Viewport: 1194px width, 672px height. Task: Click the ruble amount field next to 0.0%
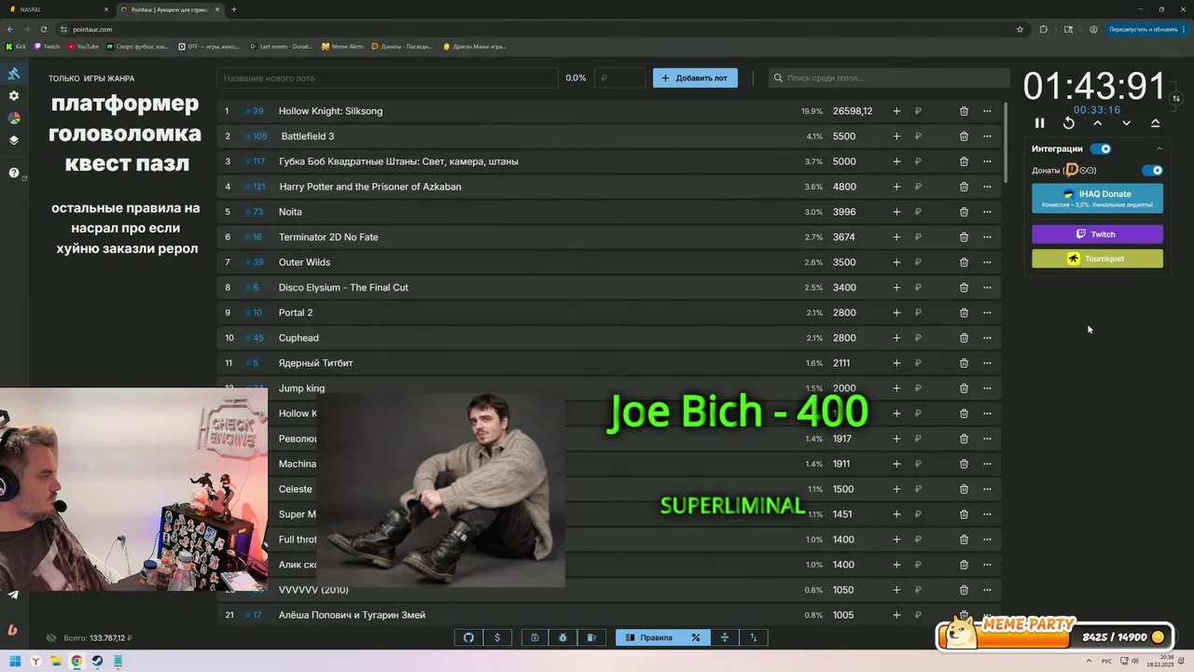click(x=619, y=78)
